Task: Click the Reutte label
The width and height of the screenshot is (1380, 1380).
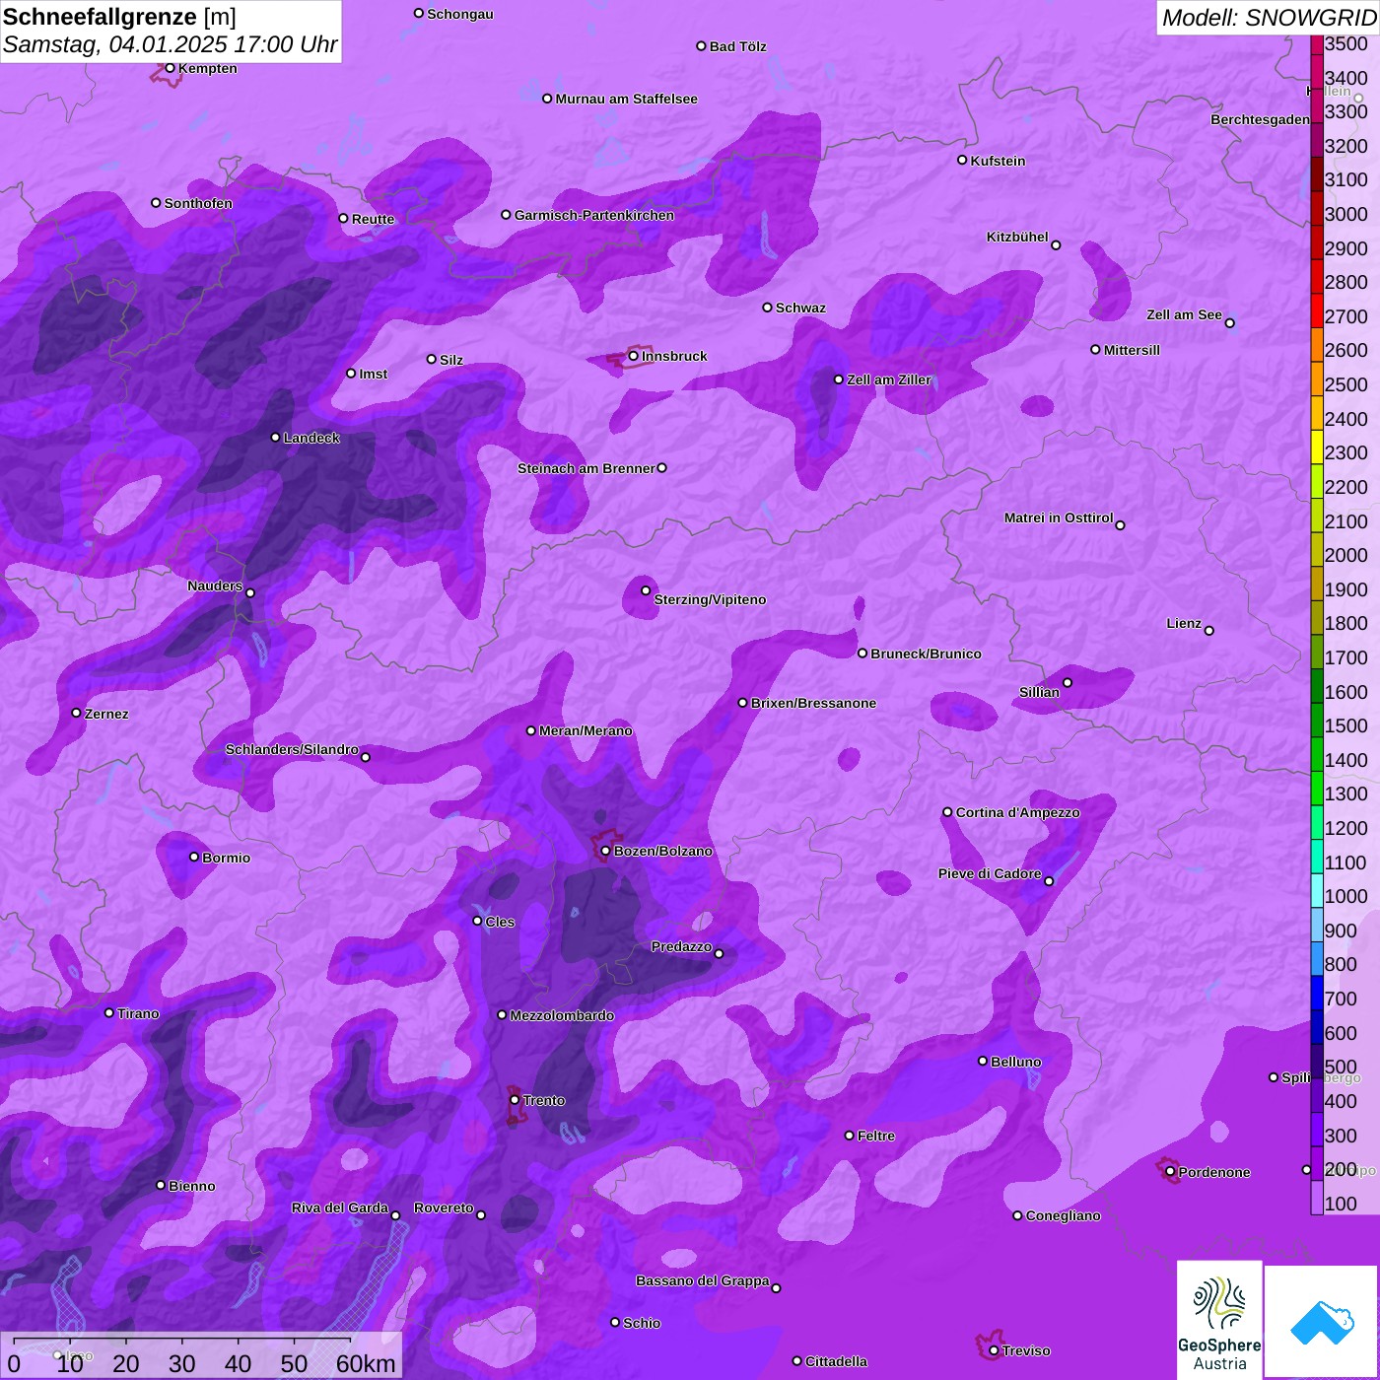Action: 373,219
